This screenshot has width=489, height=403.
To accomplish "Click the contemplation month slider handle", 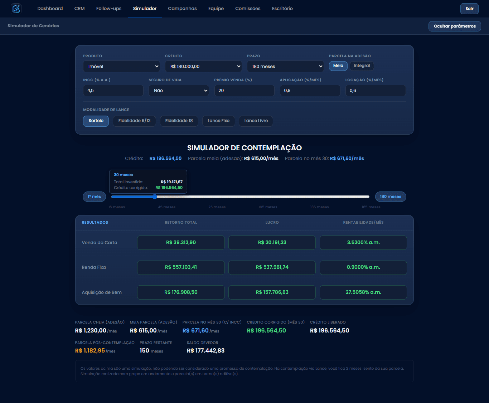I will [155, 197].
